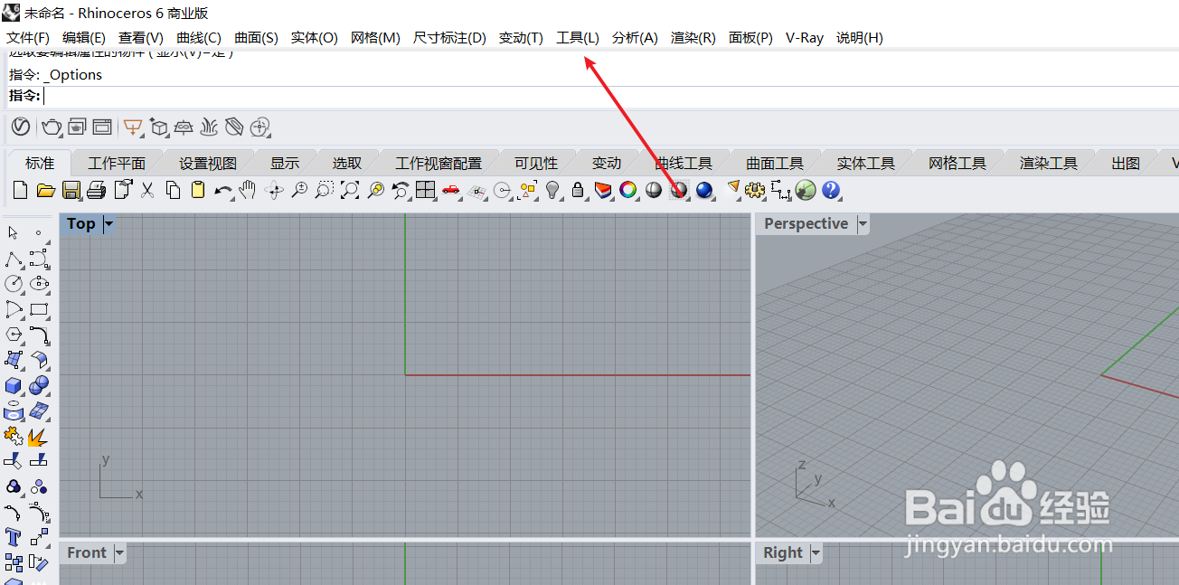Image resolution: width=1179 pixels, height=585 pixels.
Task: Select the Rectangle tool
Action: 39,309
